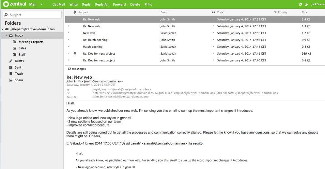Toggle read flag on 17:57 Re: New web
Screen dimensions: 325x169
213,26
